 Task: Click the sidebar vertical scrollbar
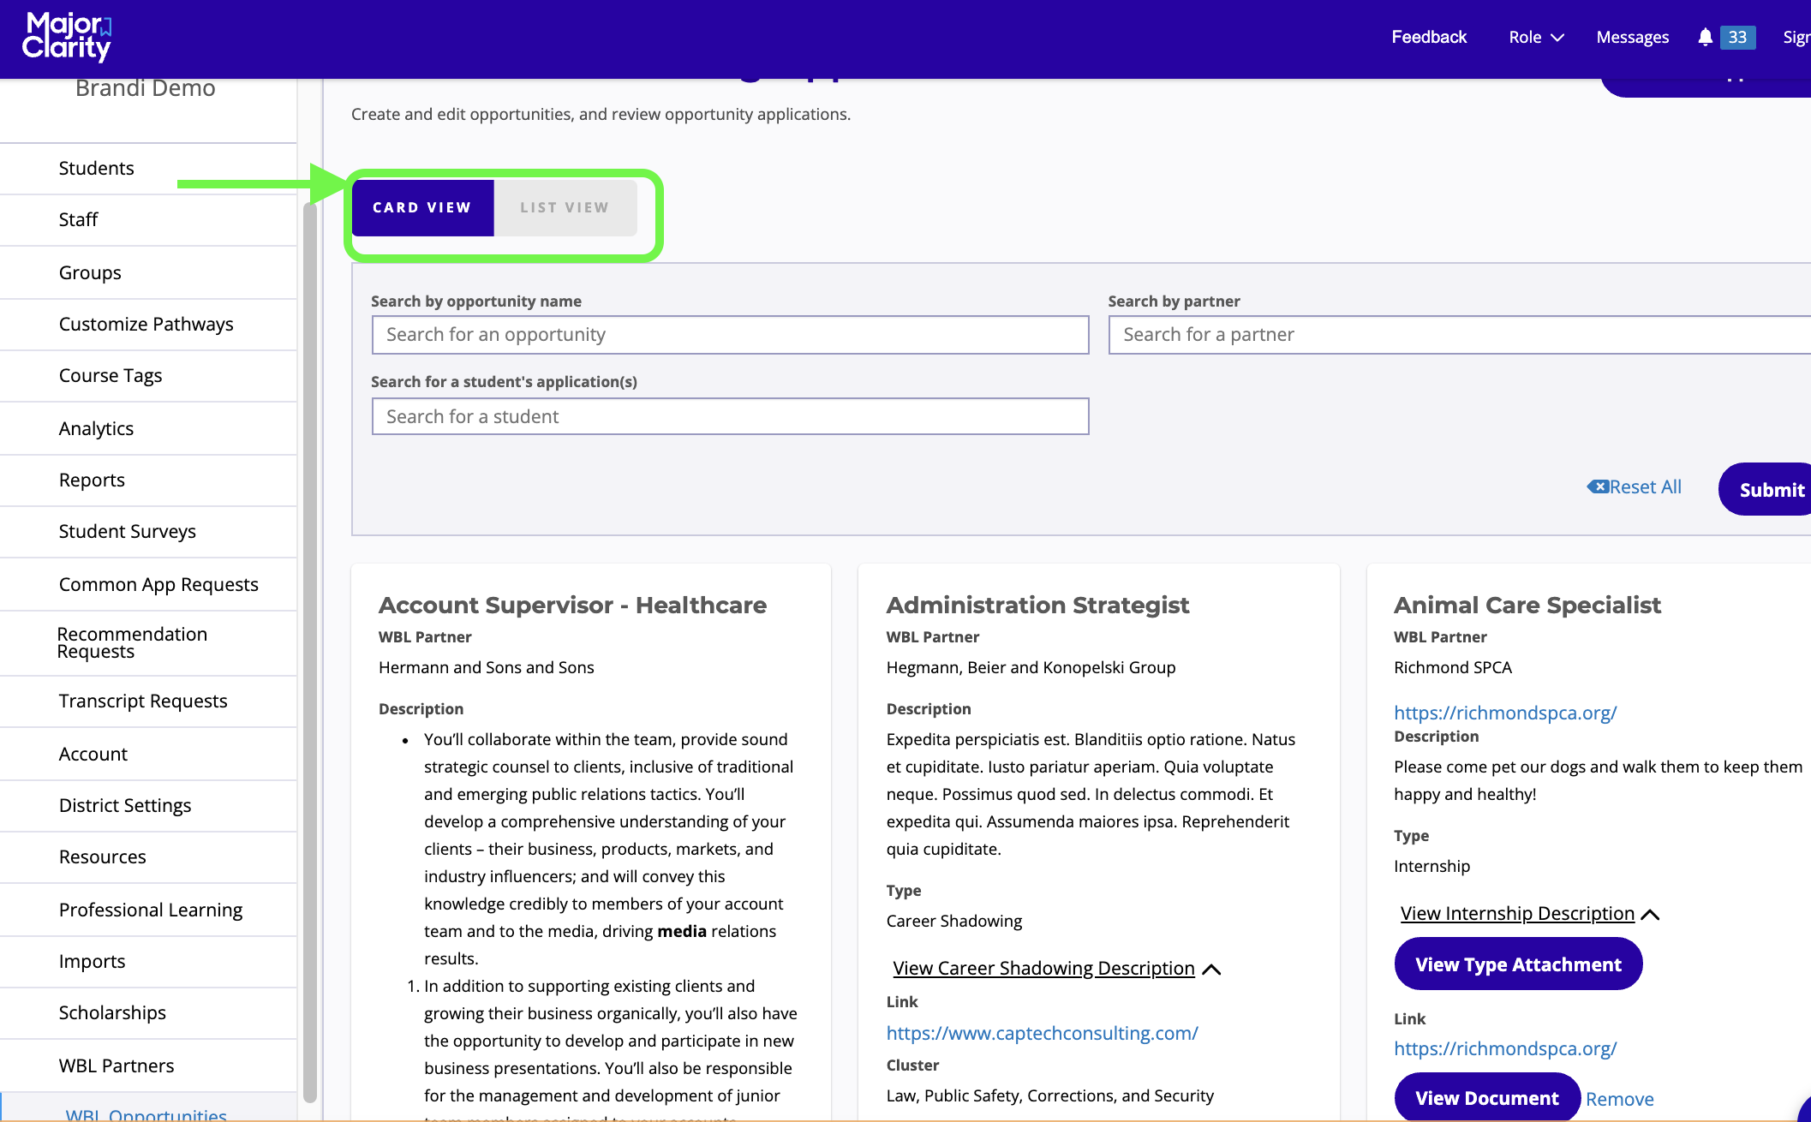310,651
